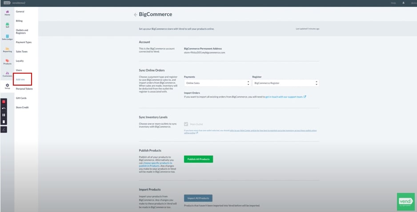Follow the 'get in touch with our support team' link
The image size is (417, 212).
285,96
